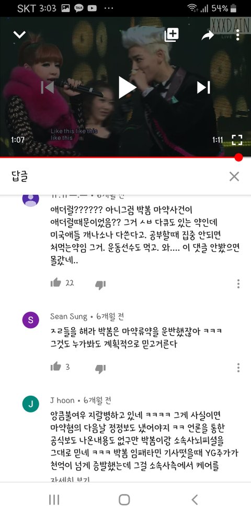Dislike Sean Sung's comment
251x516 pixels.
pyautogui.click(x=100, y=369)
